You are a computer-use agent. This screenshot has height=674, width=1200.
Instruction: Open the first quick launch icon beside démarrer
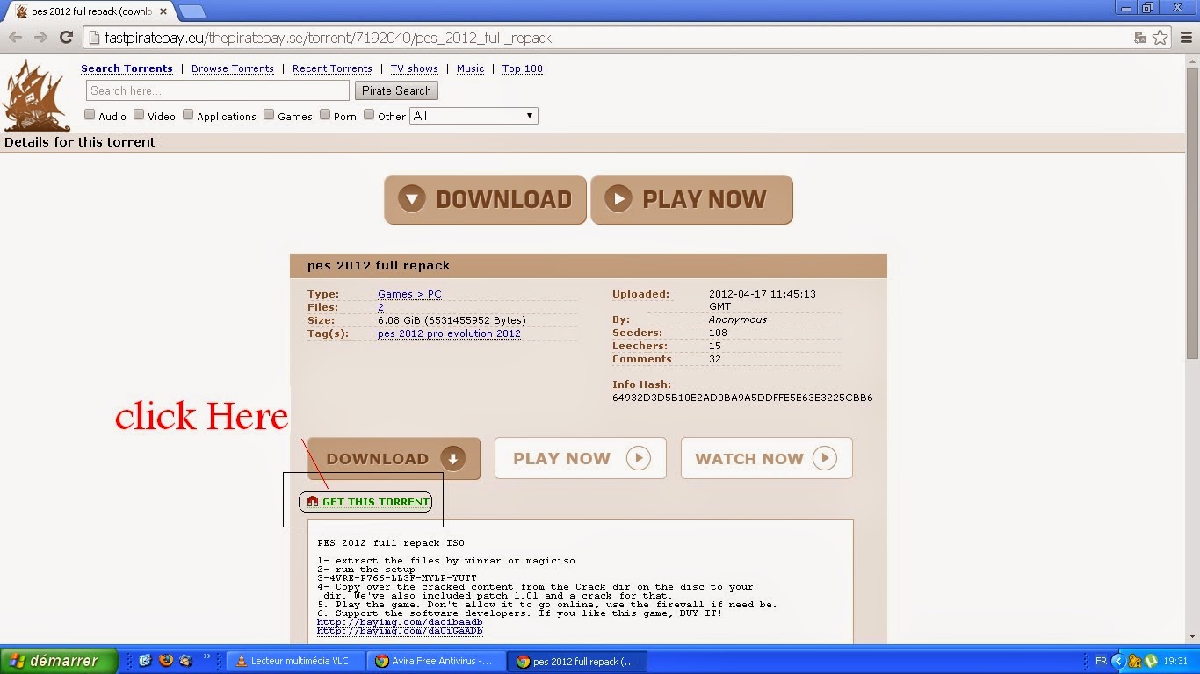click(x=145, y=661)
